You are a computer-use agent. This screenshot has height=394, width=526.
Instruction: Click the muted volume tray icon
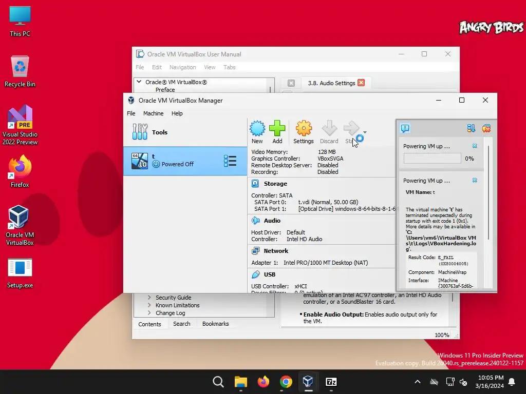(464, 382)
